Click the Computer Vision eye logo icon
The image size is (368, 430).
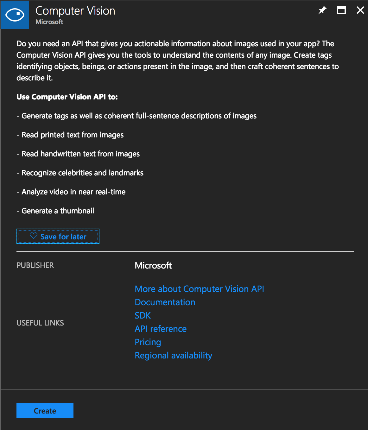pyautogui.click(x=15, y=15)
